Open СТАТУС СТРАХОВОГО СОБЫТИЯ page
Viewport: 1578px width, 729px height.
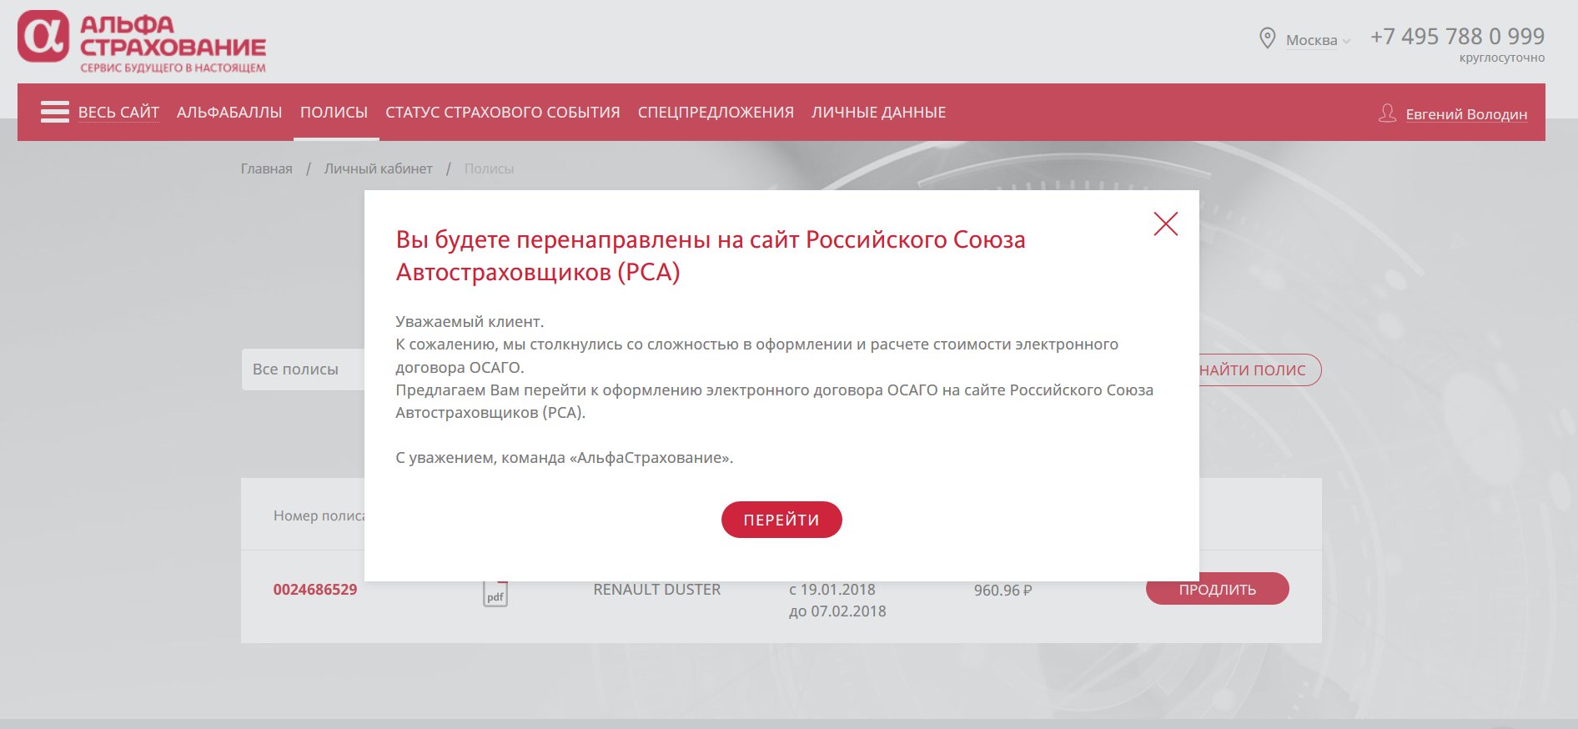coord(503,113)
